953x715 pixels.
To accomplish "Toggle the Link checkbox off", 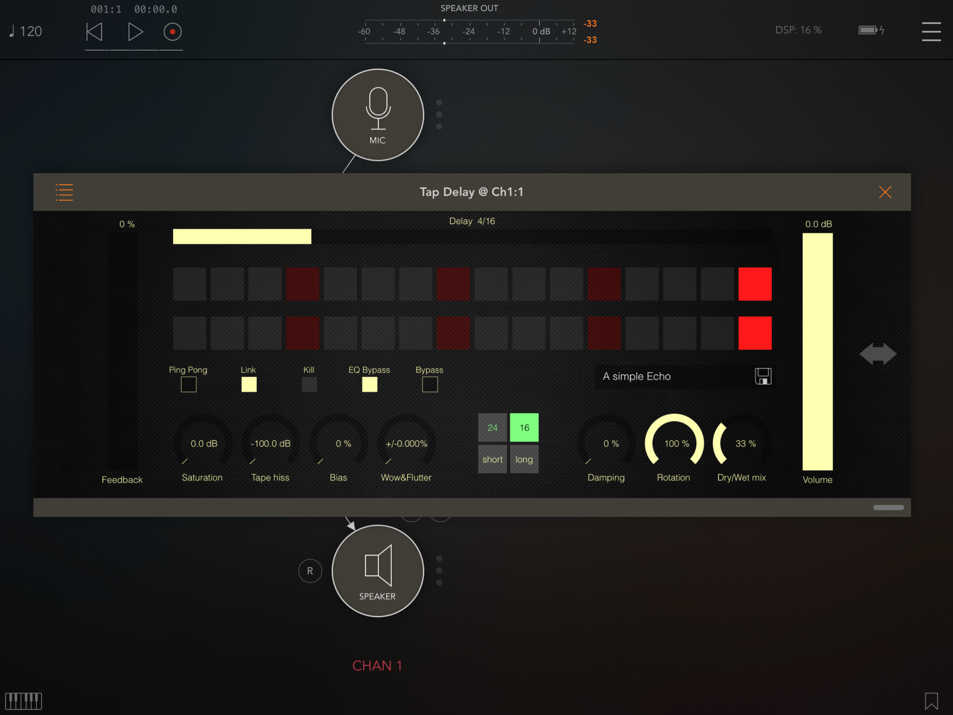I will click(249, 384).
